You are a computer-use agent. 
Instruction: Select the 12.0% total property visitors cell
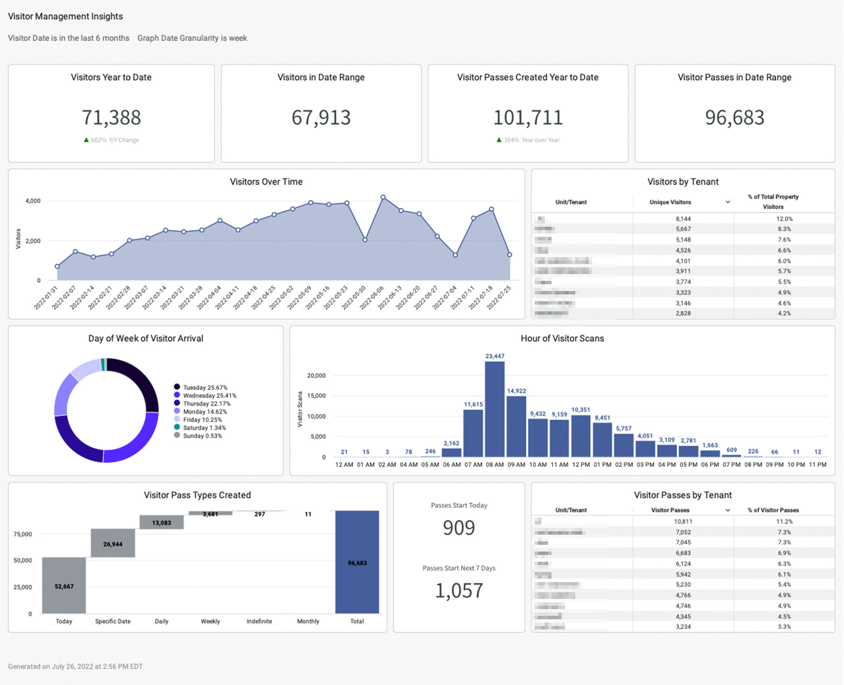pyautogui.click(x=784, y=219)
